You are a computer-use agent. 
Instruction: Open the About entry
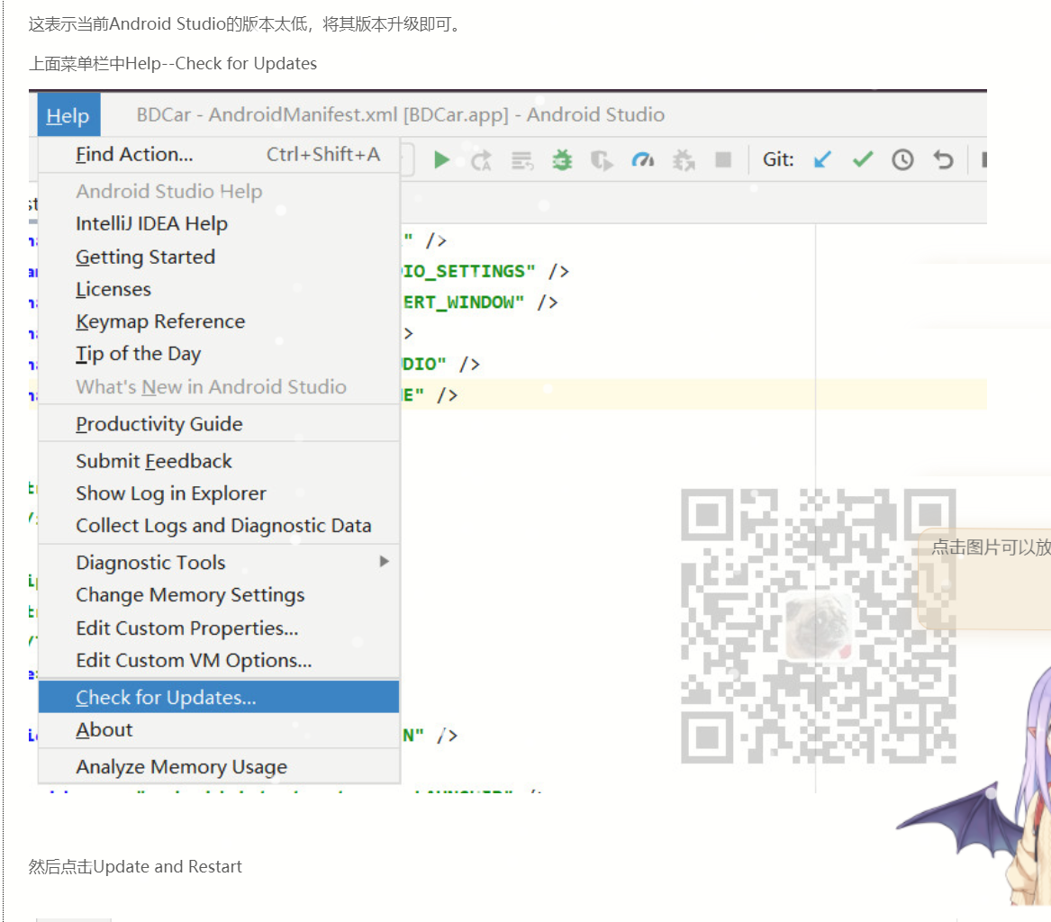tap(219, 729)
